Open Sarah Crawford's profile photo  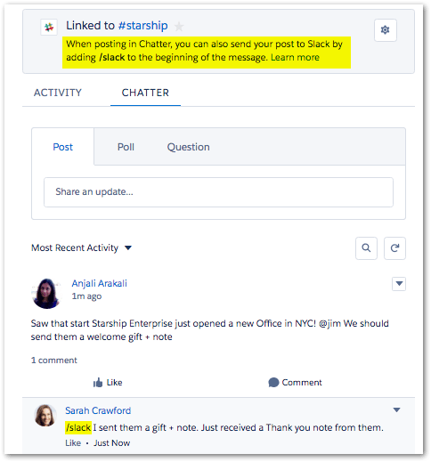pyautogui.click(x=45, y=416)
